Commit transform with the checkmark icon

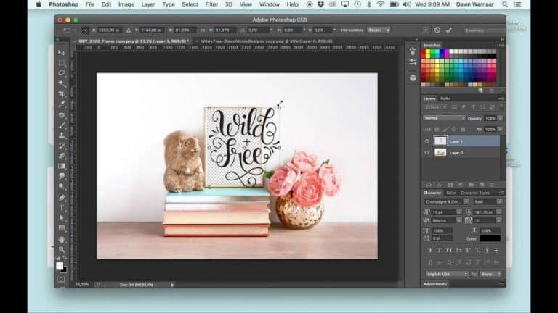pyautogui.click(x=449, y=30)
